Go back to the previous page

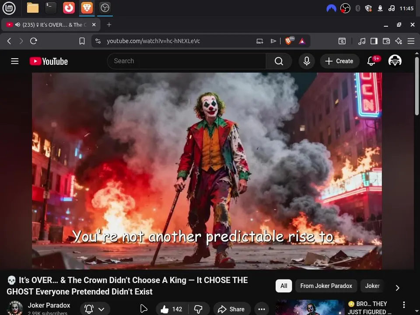9,41
